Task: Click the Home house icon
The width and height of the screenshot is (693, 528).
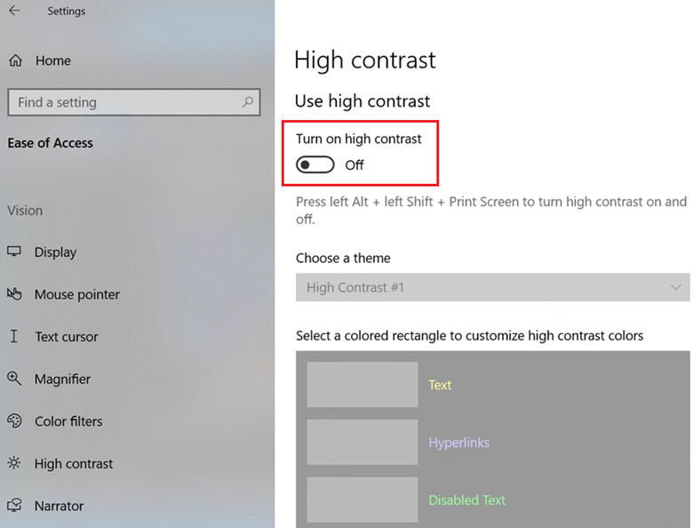Action: click(x=15, y=60)
